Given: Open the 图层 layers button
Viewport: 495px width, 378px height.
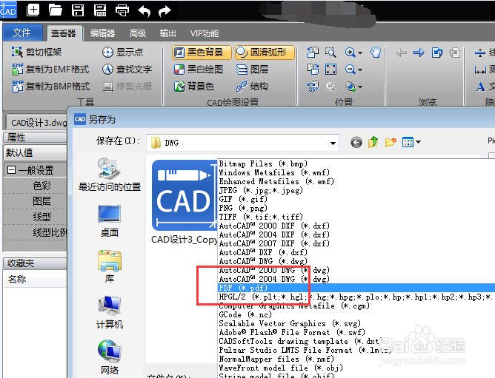Looking at the screenshot, I should pos(252,70).
